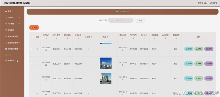Expand the 医生信息管理 sidebar chevron
Image resolution: width=220 pixels, height=97 pixels.
coord(19,43)
